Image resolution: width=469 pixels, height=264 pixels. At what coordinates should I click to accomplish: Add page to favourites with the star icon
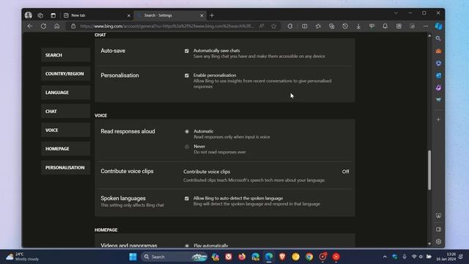(273, 26)
